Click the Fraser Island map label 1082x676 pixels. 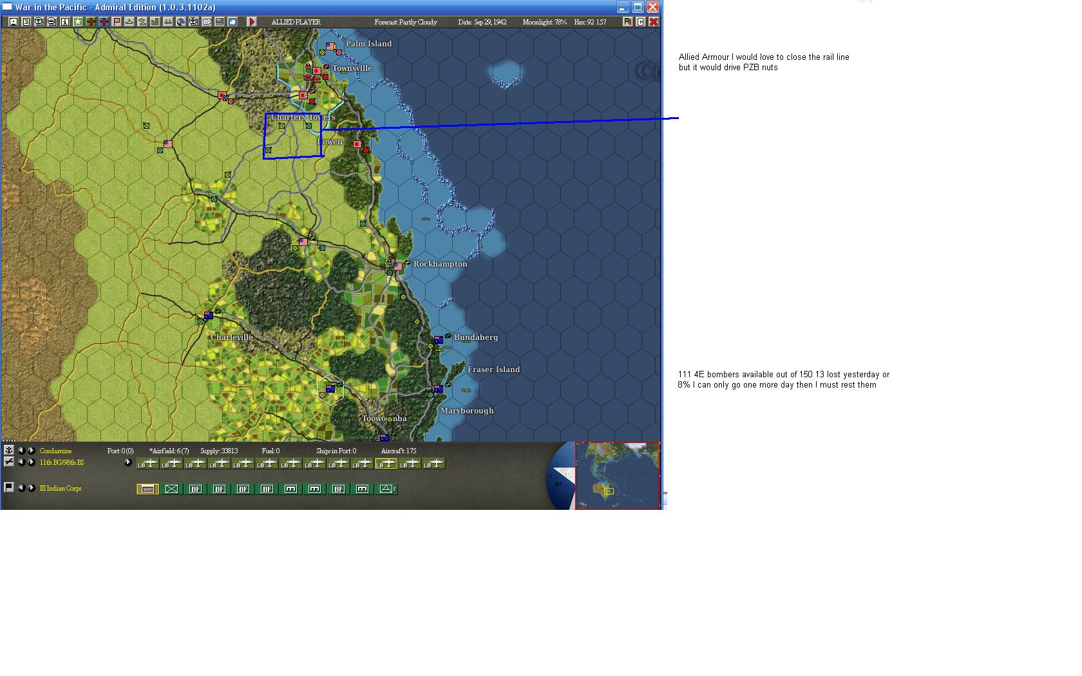coord(493,370)
